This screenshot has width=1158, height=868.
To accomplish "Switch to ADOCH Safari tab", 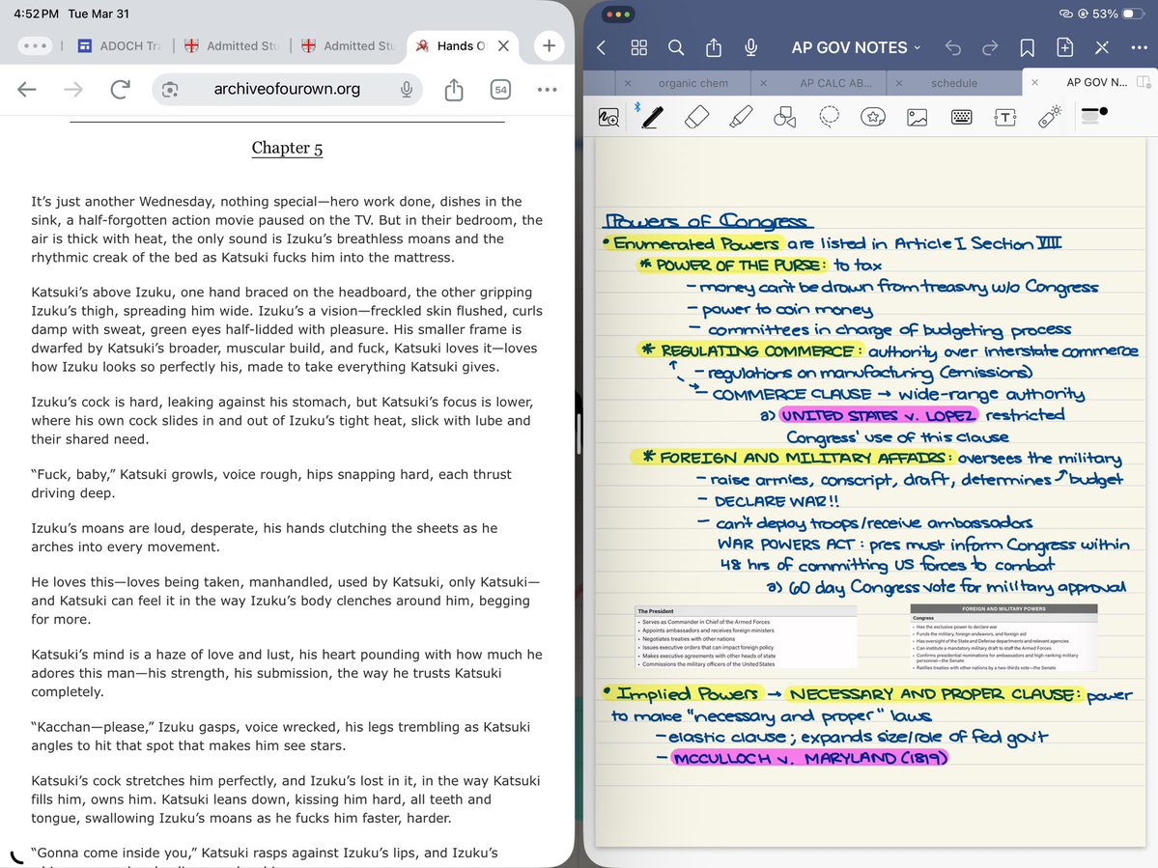I will pyautogui.click(x=120, y=45).
